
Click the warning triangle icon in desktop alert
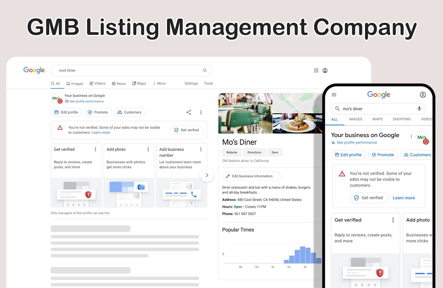click(x=60, y=128)
